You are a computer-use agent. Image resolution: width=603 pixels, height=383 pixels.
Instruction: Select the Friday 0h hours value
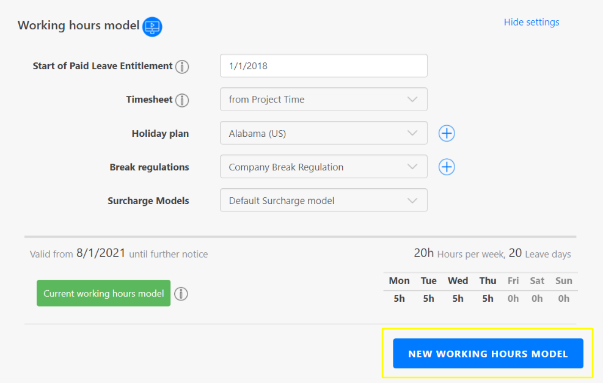(x=513, y=299)
